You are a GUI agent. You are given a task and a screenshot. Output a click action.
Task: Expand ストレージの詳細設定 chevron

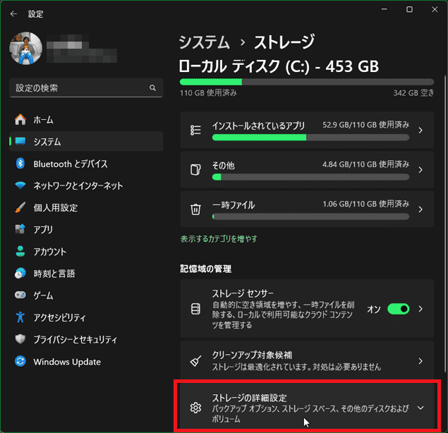coord(420,408)
